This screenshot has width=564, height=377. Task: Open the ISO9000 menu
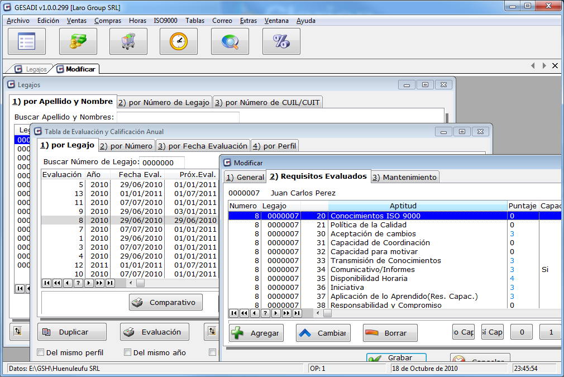tap(166, 21)
